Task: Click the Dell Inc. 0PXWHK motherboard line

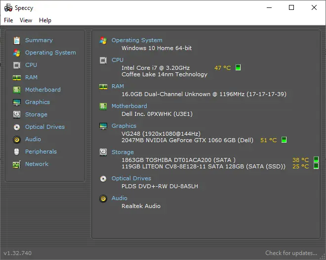Action: (x=157, y=114)
